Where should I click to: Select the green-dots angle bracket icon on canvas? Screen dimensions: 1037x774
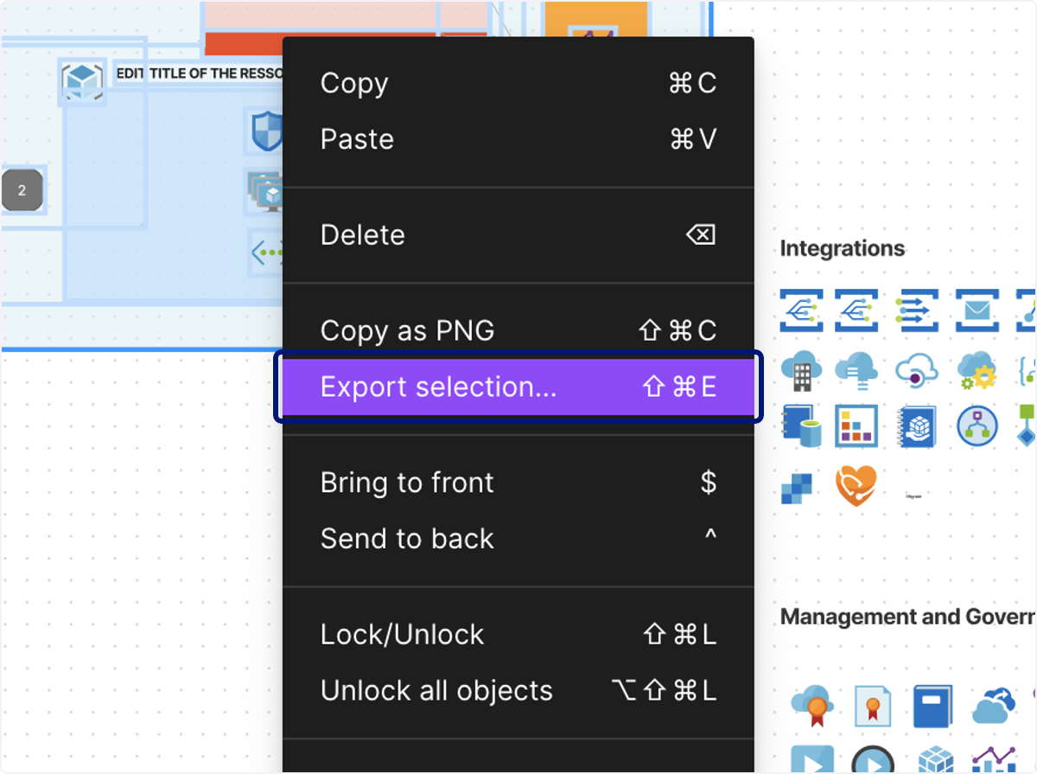point(267,253)
